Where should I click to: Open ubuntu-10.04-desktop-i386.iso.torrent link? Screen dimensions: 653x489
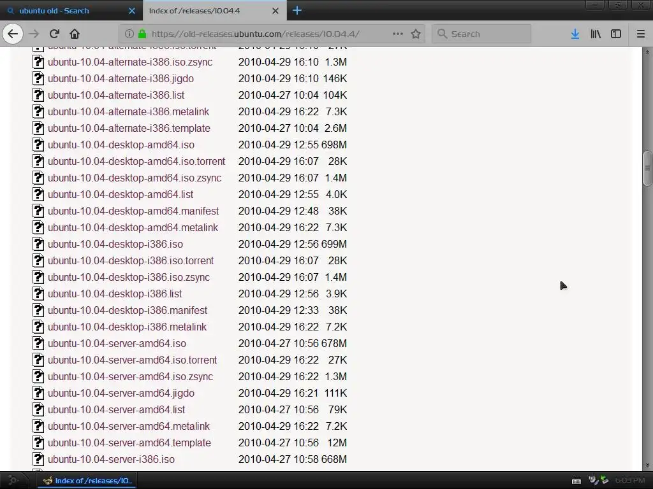point(131,260)
